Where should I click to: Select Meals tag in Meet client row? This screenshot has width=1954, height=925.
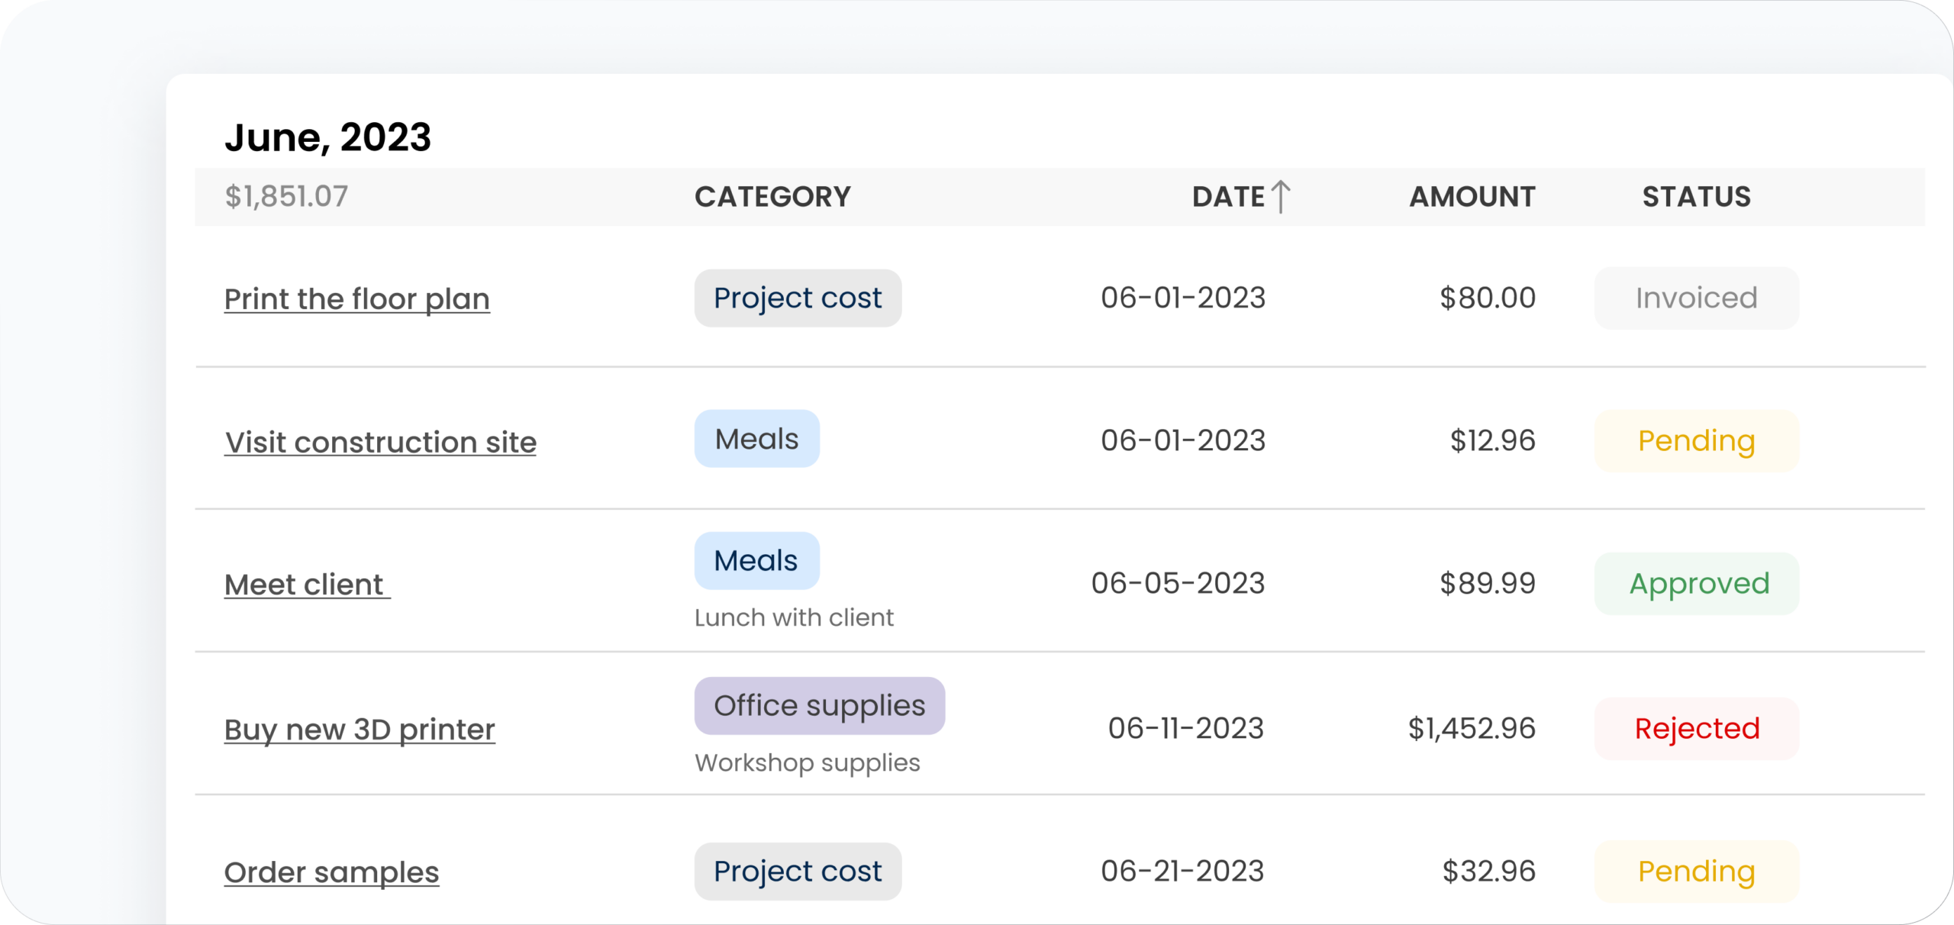point(756,560)
